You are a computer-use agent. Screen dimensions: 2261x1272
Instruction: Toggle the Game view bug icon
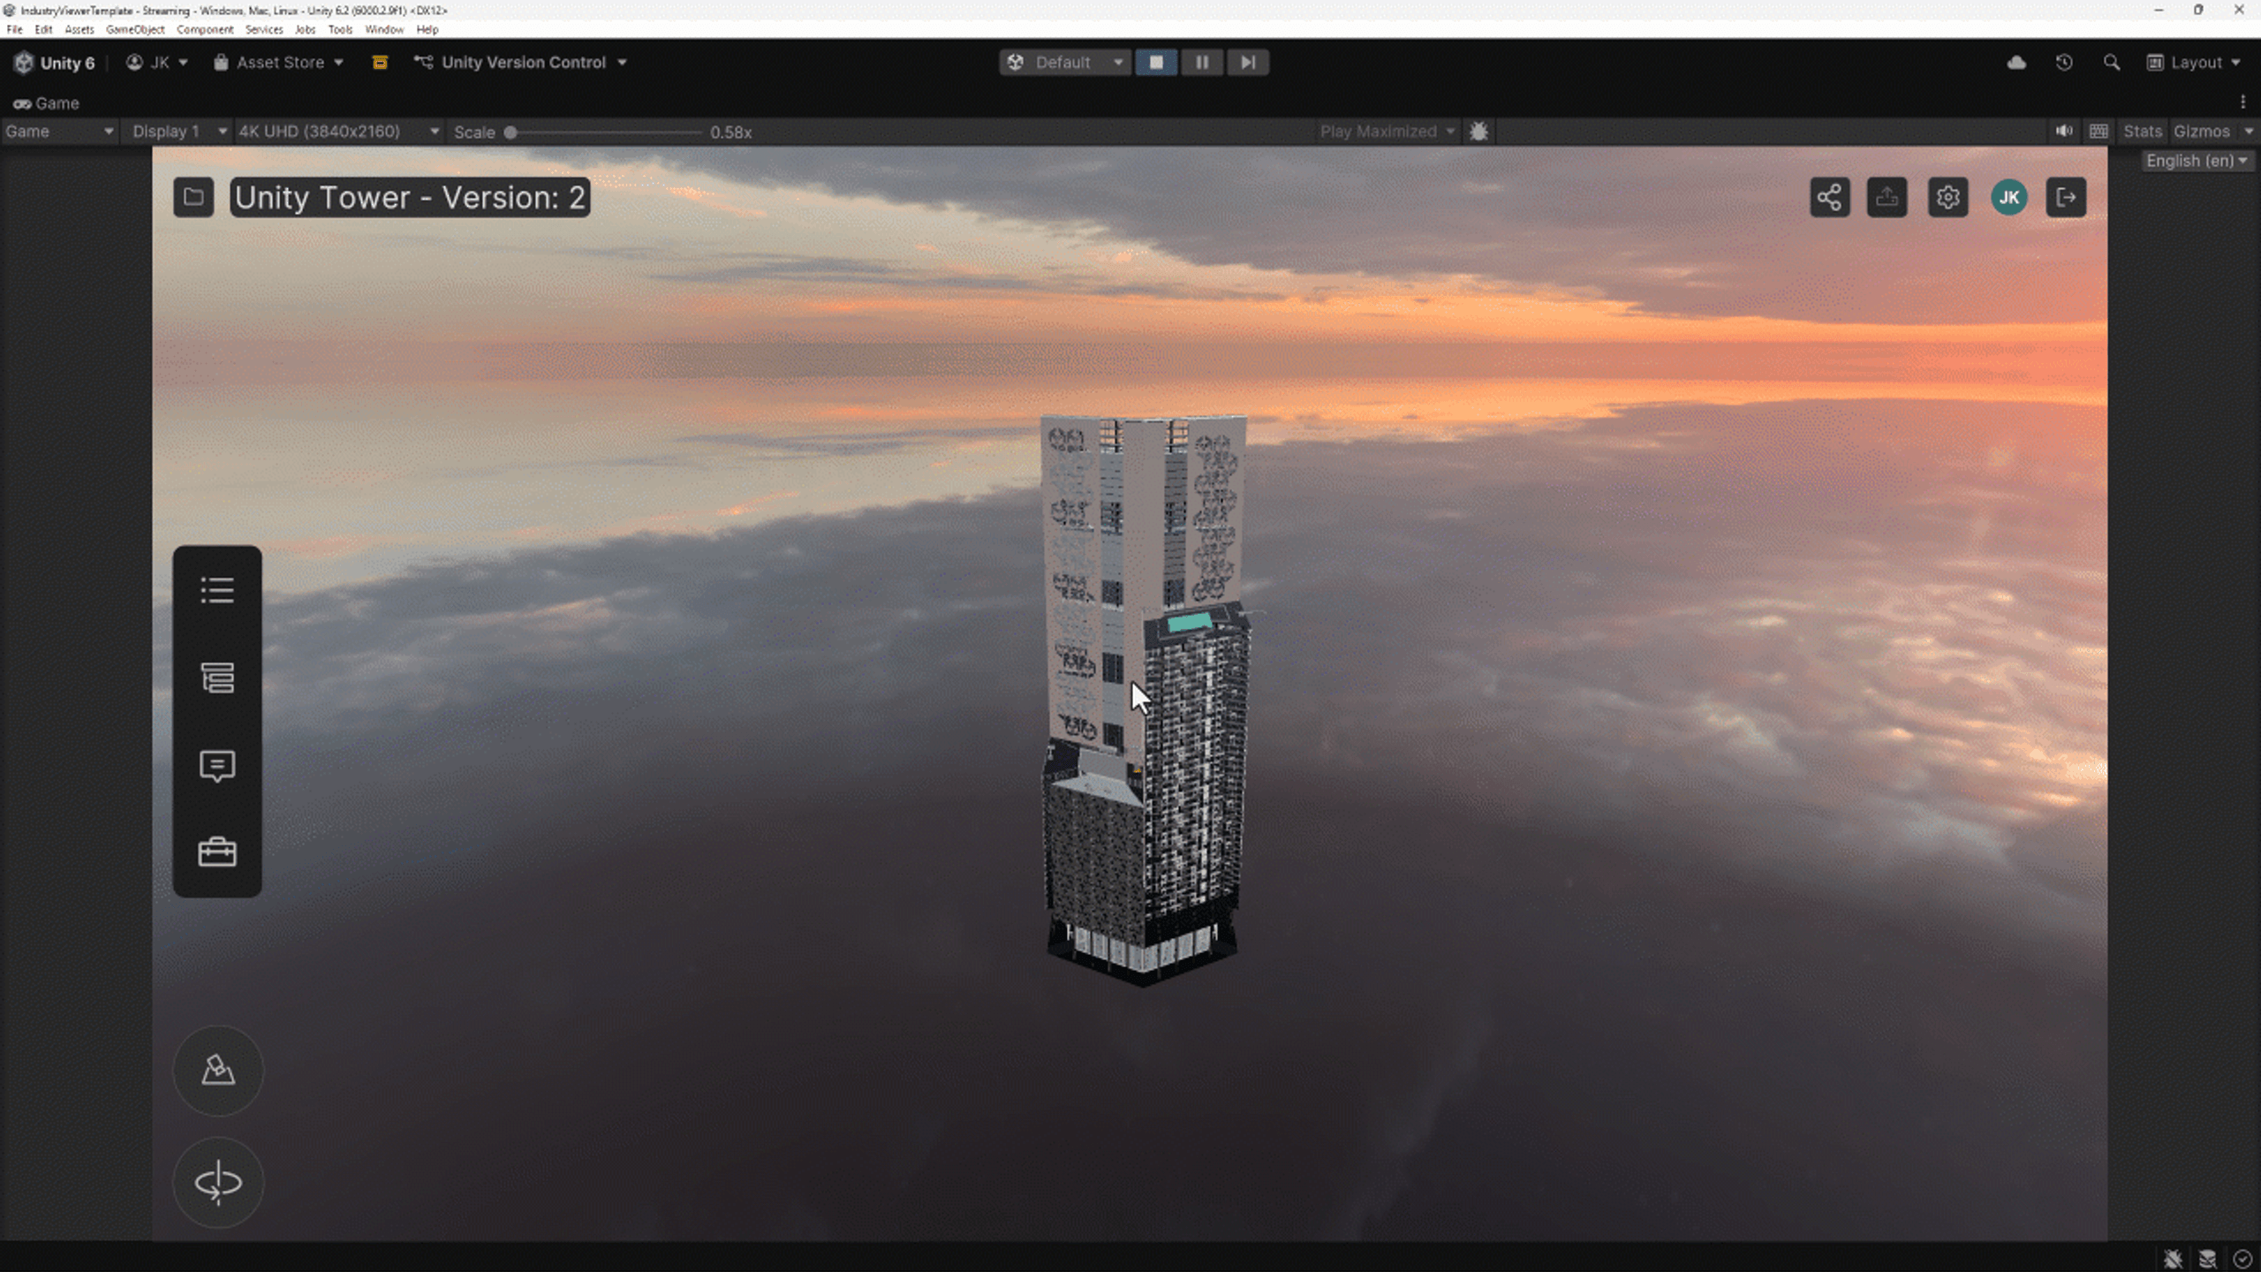pyautogui.click(x=1478, y=132)
